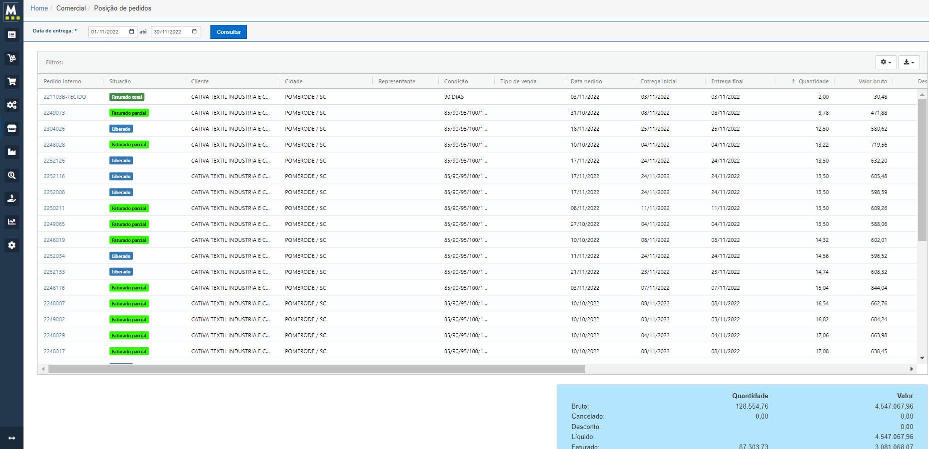The width and height of the screenshot is (929, 449).
Task: Click the horizontal scrollbar of the table
Action: click(316, 369)
